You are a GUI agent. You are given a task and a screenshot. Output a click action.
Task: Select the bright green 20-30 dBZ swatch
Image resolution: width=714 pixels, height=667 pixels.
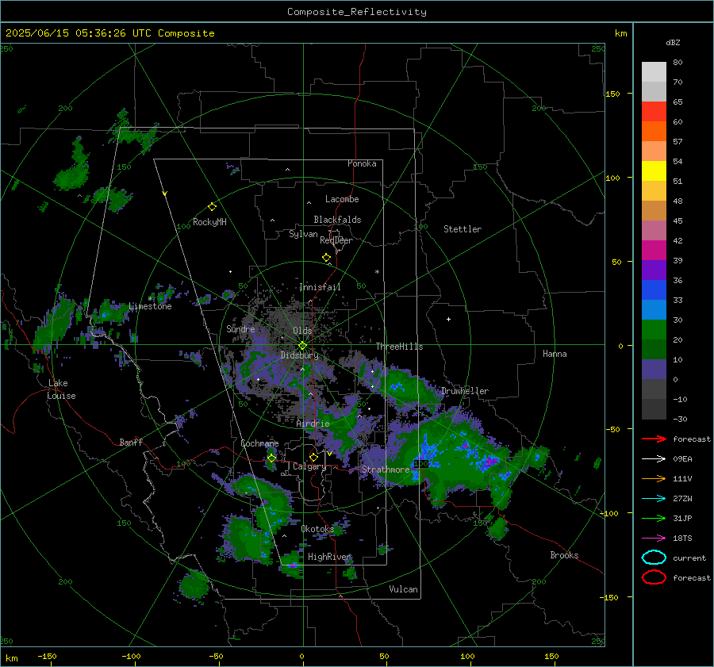tap(654, 330)
